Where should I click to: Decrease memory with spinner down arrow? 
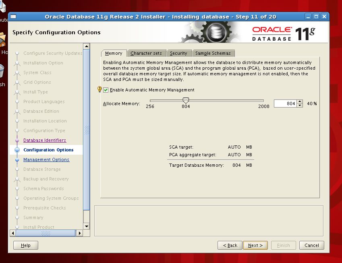click(x=300, y=106)
